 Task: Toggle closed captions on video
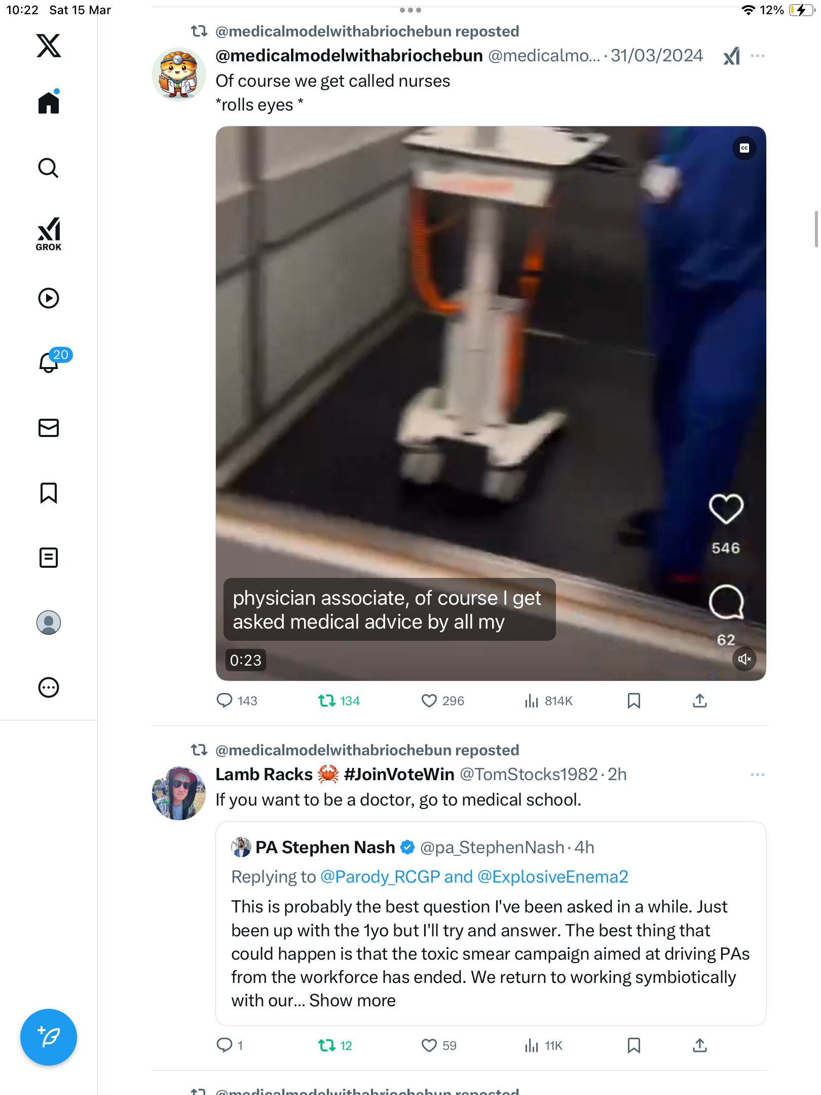click(744, 148)
